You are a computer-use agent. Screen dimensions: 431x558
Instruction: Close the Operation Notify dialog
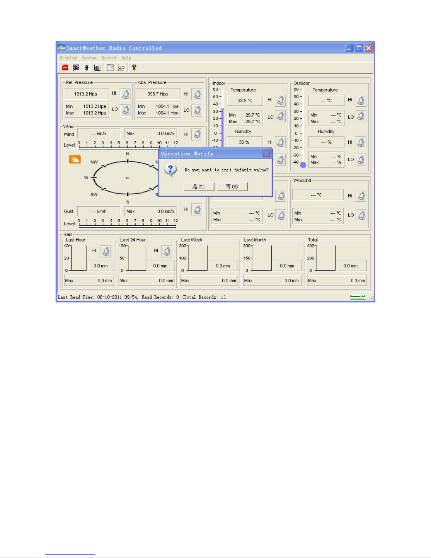click(x=267, y=153)
